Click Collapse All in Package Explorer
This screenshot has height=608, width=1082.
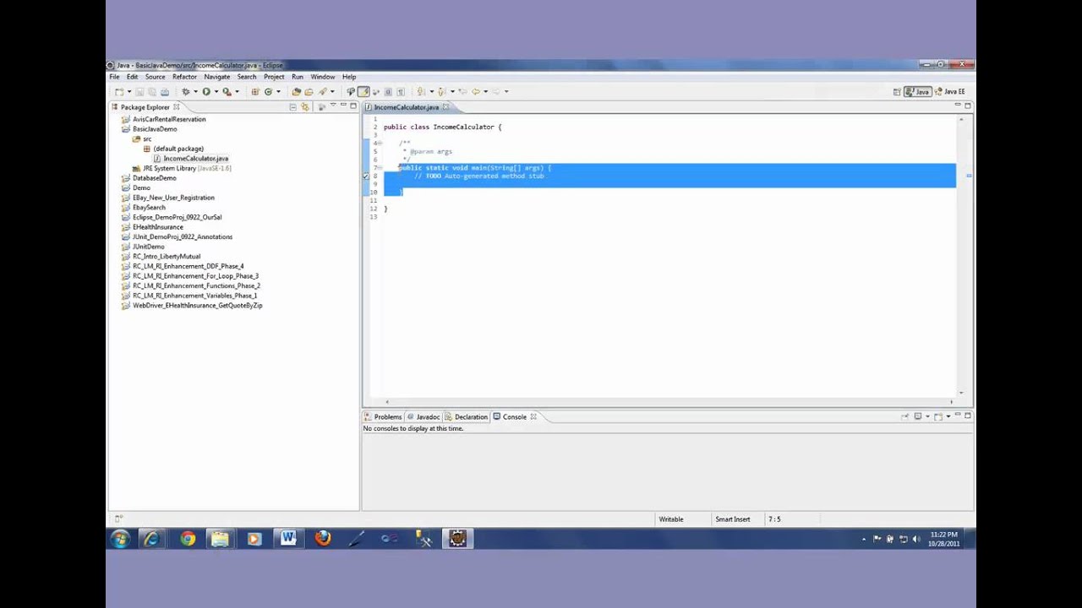(293, 107)
